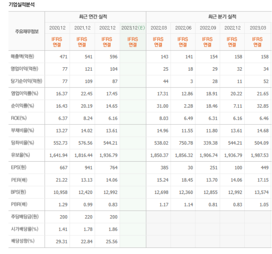Image resolution: width=272 pixels, height=254 pixels.
Task: Click the 순이익률(%) row label
Action: 22,106
